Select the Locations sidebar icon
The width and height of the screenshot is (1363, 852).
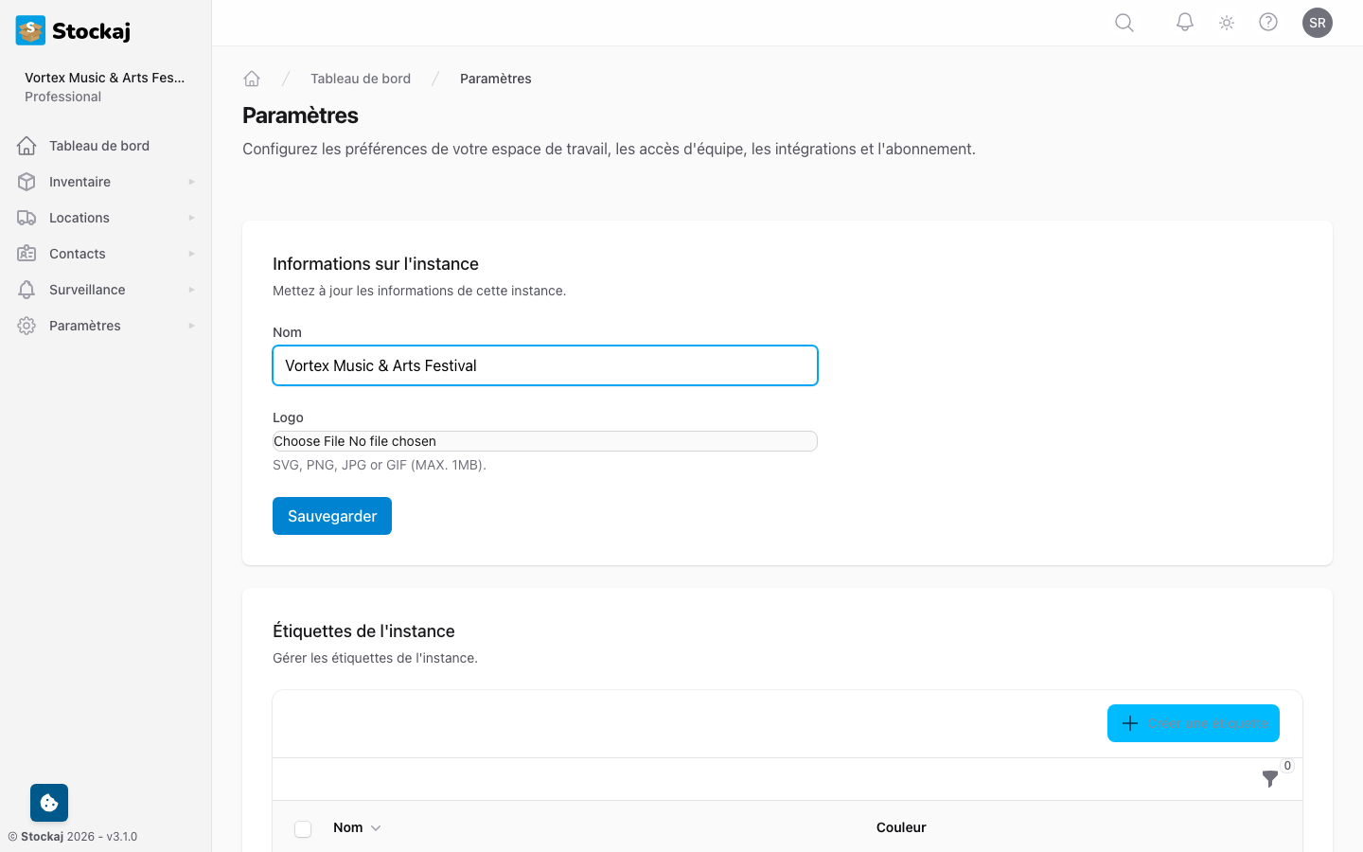pos(27,217)
